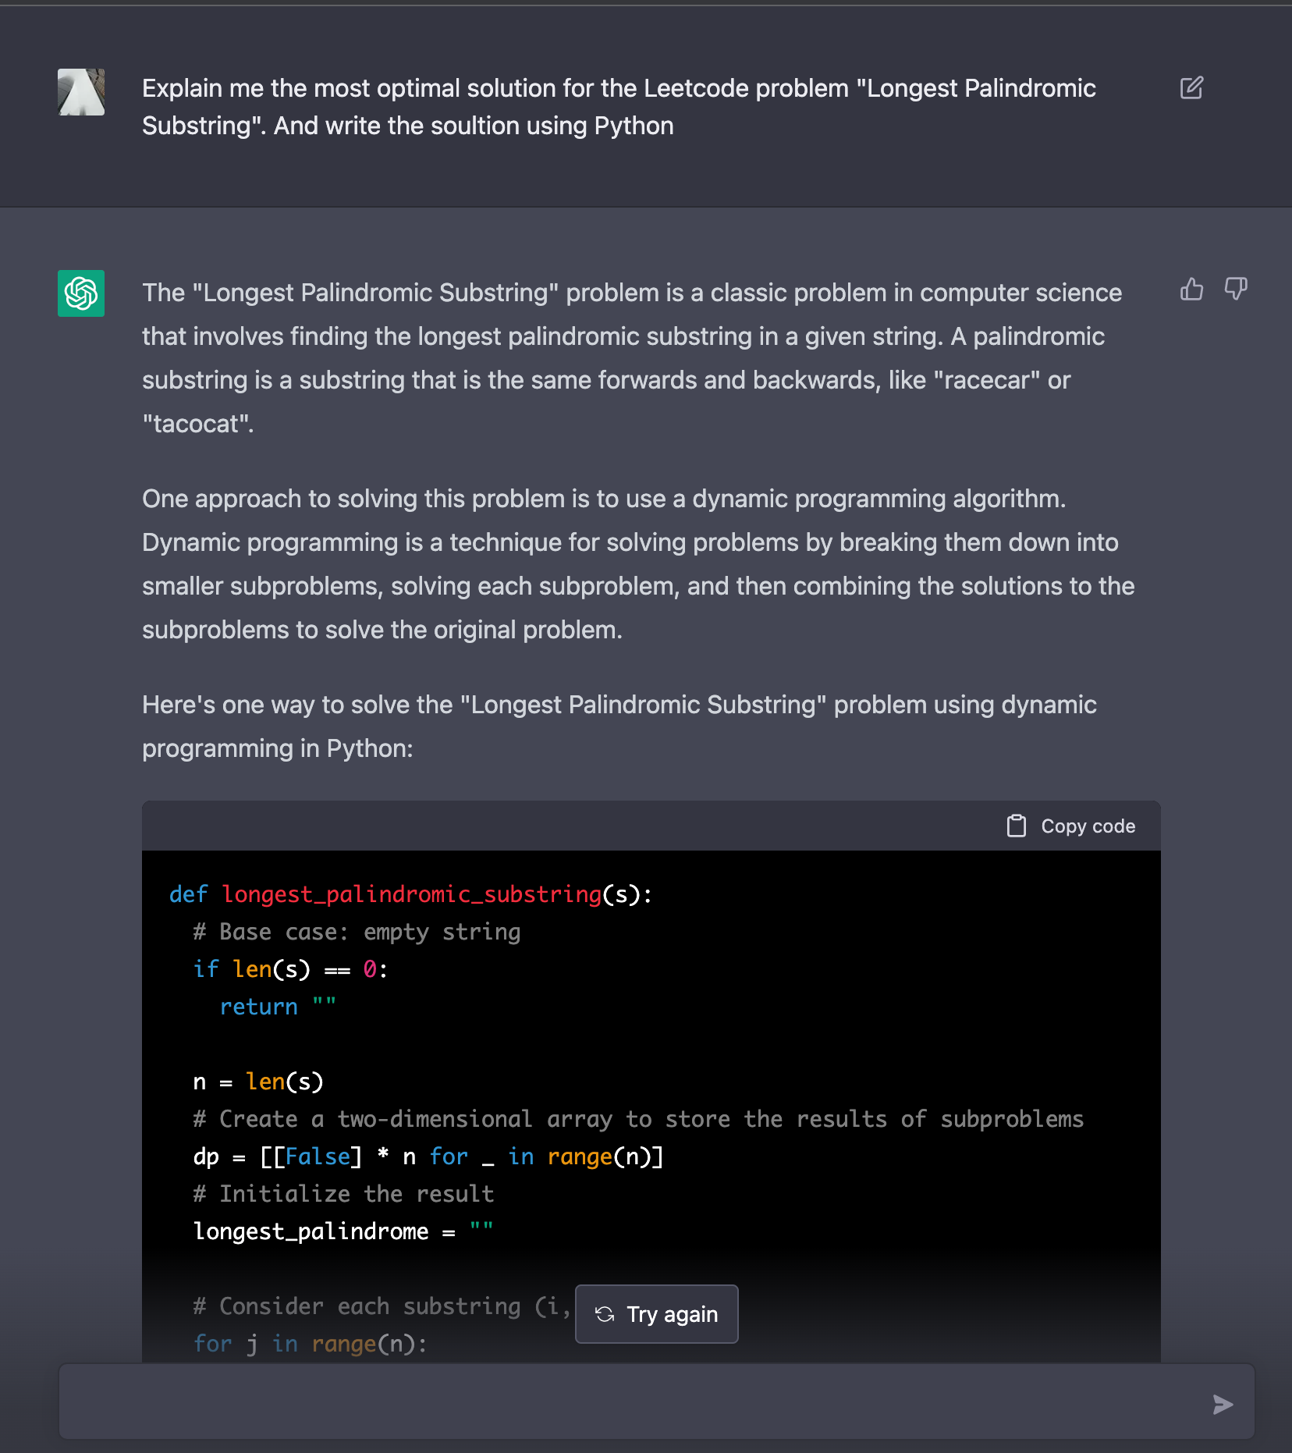The width and height of the screenshot is (1292, 1453).
Task: Click the thumbs down icon on the response
Action: coord(1237,290)
